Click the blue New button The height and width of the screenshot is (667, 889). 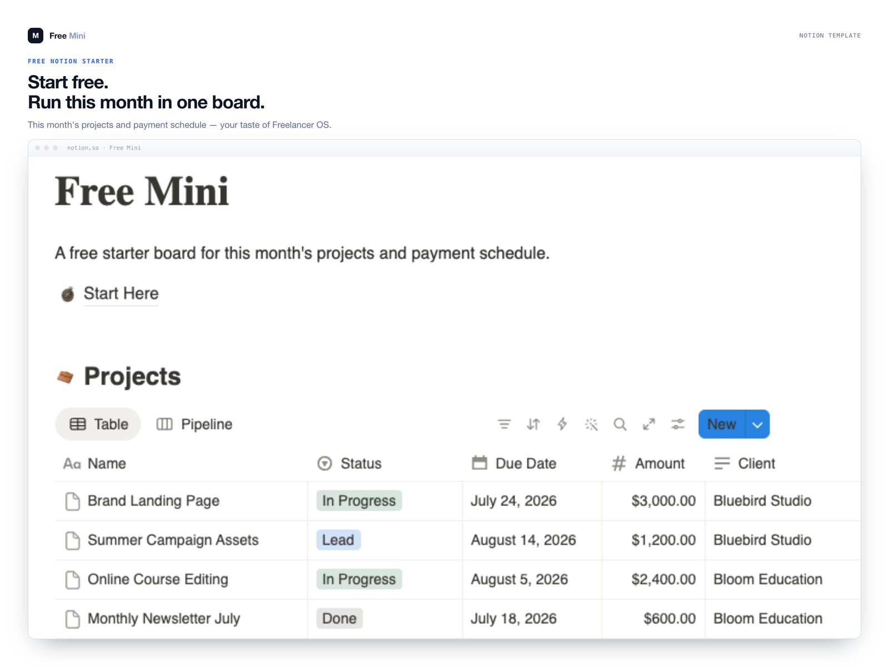(x=722, y=424)
